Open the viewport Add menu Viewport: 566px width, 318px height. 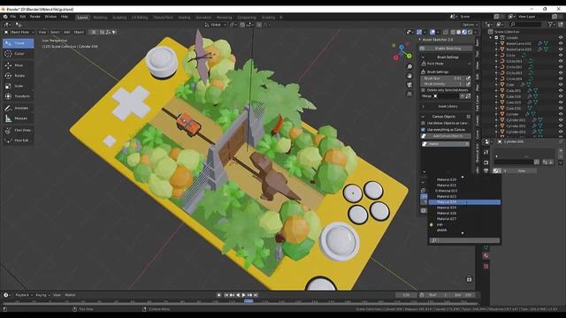(x=67, y=32)
